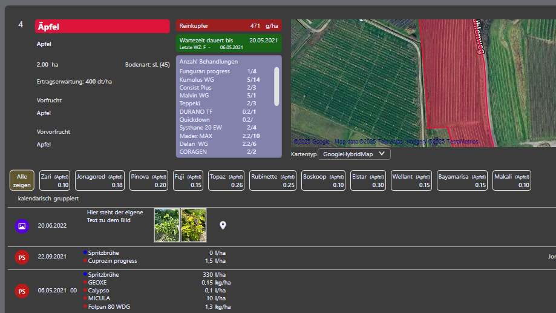Click the map location pin icon
The height and width of the screenshot is (313, 556).
click(x=223, y=226)
